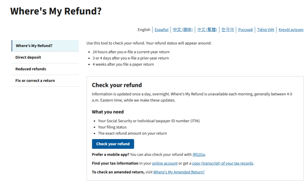This screenshot has width=307, height=184.
Task: Select the English language option
Action: [x=144, y=29]
